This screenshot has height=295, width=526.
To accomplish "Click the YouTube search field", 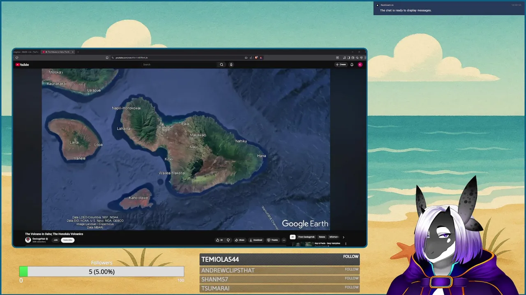I will click(x=180, y=64).
